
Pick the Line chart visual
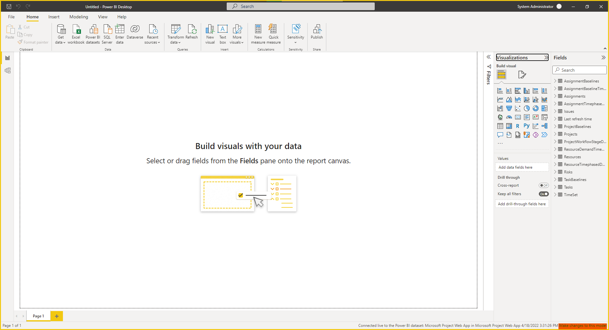pos(500,99)
